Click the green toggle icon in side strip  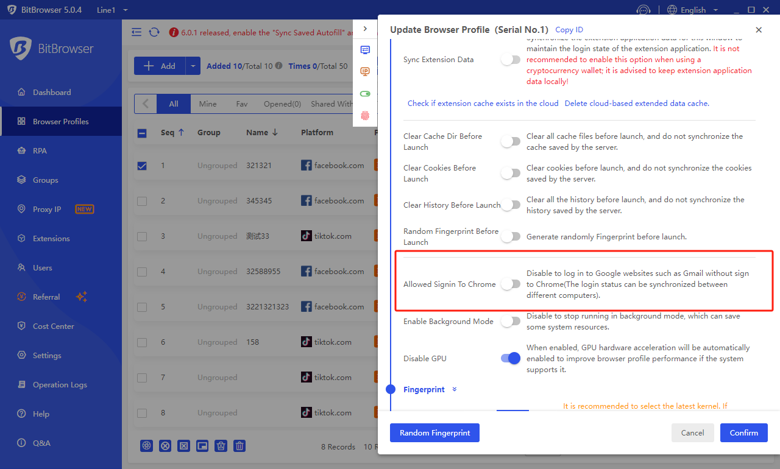365,94
